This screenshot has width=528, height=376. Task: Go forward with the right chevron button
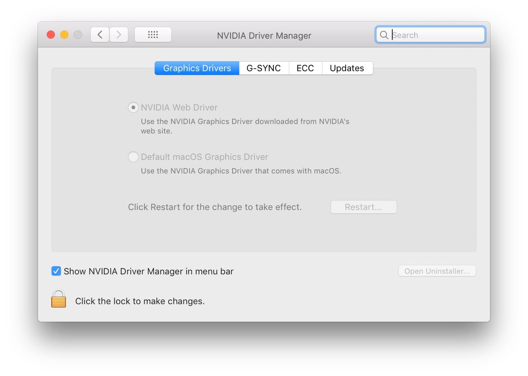[x=119, y=35]
